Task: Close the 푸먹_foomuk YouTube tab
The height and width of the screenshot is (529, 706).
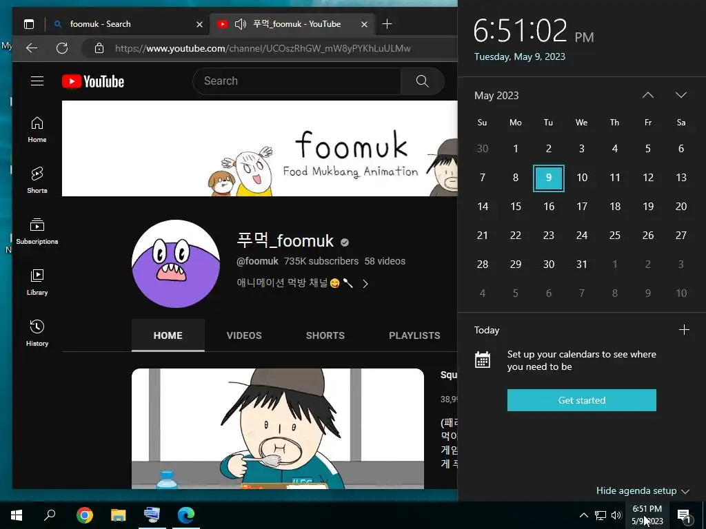Action: pyautogui.click(x=364, y=24)
